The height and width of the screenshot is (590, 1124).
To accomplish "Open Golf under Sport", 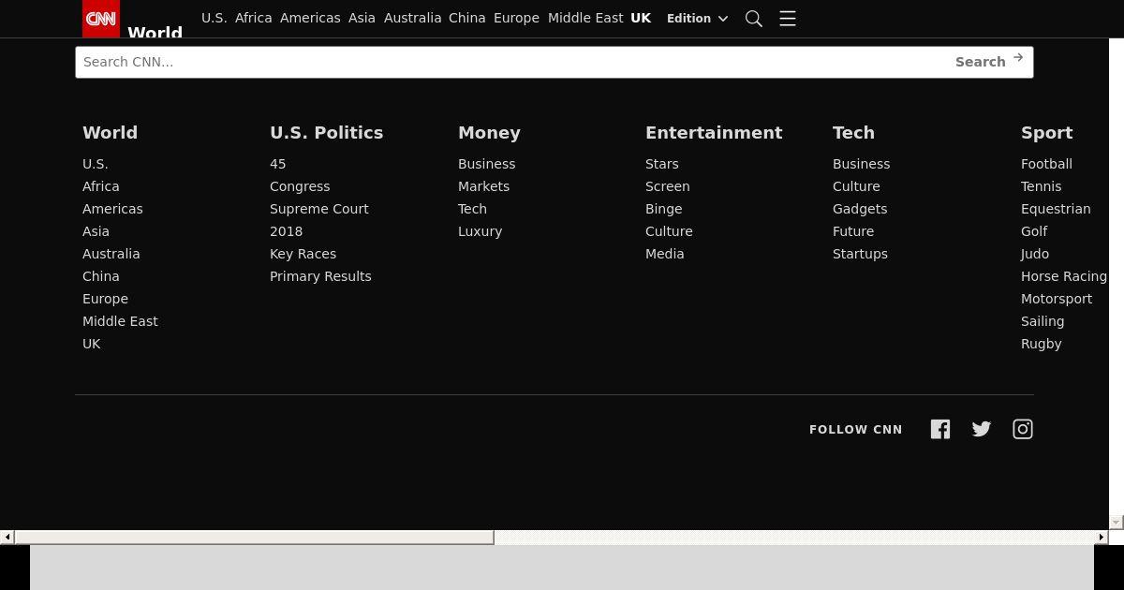I will point(1034,231).
